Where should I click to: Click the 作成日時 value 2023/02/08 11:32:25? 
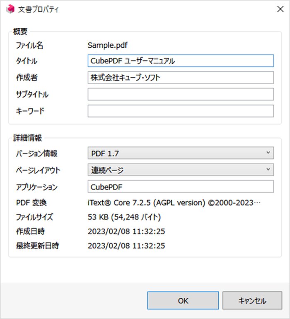[126, 231]
